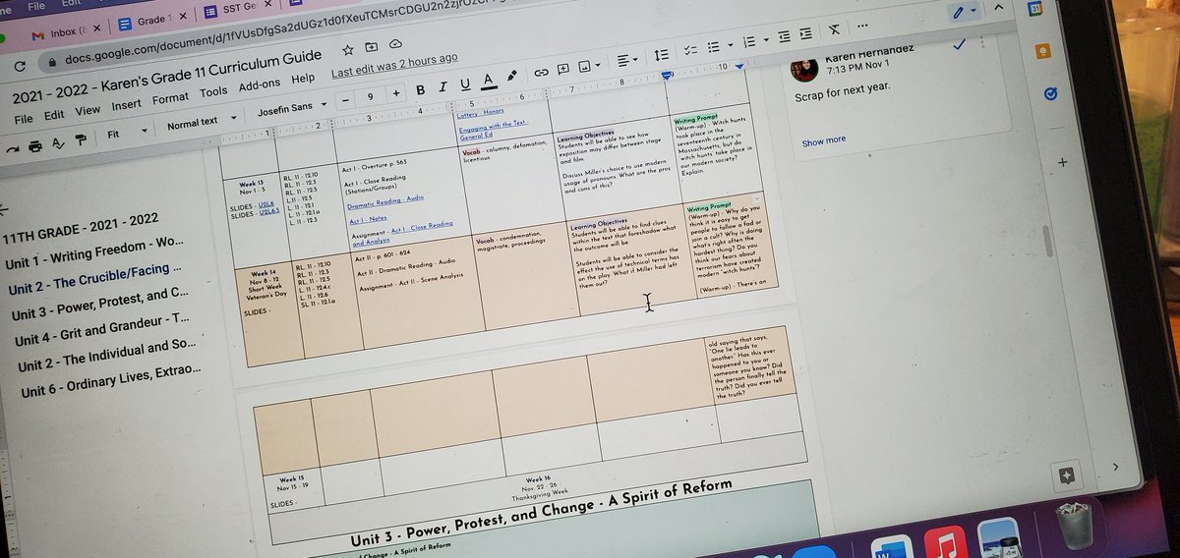The height and width of the screenshot is (558, 1180).
Task: Open the Add-ons menu
Action: pyautogui.click(x=261, y=84)
